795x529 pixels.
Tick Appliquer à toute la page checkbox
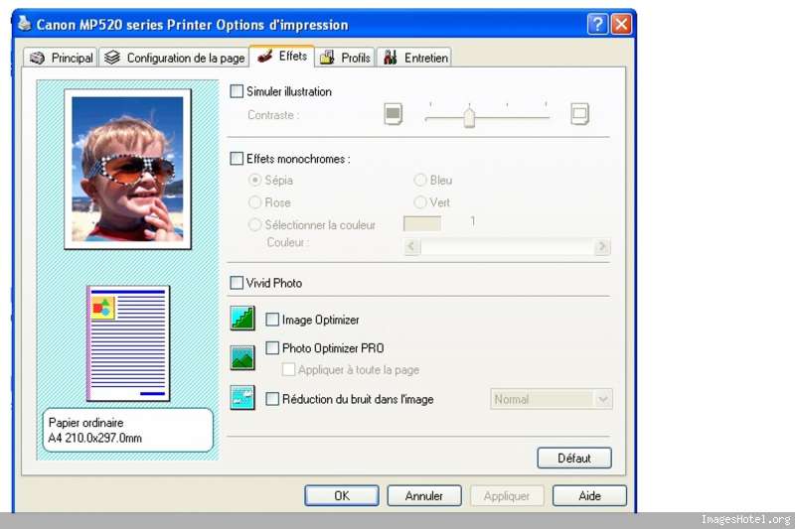(288, 369)
